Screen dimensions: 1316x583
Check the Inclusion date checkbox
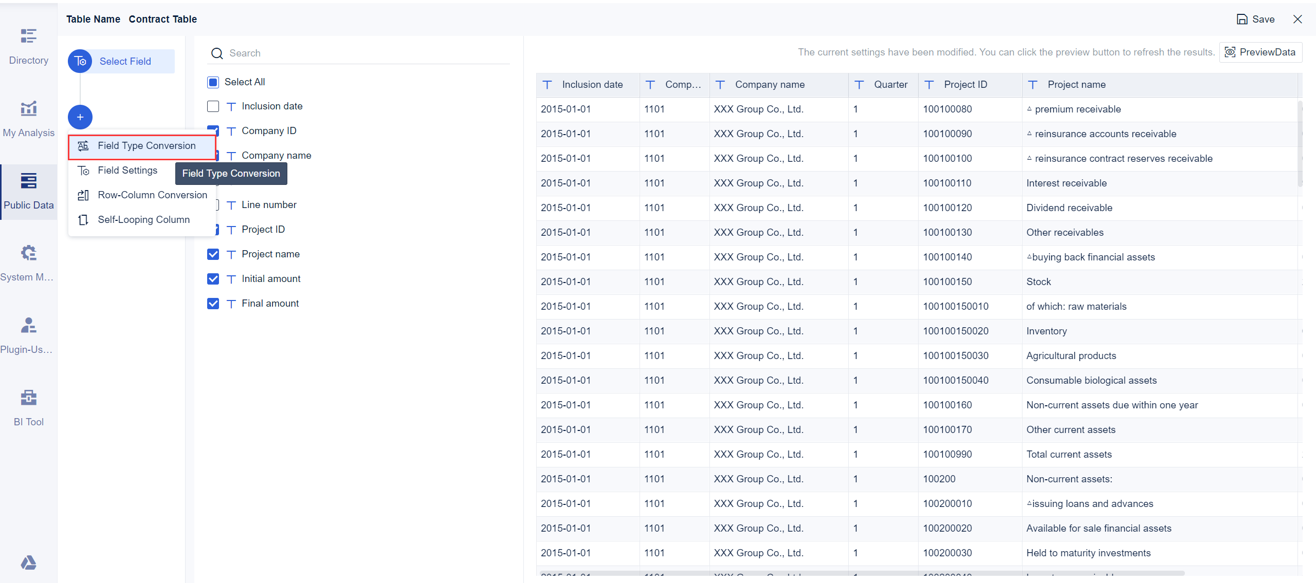coord(213,106)
